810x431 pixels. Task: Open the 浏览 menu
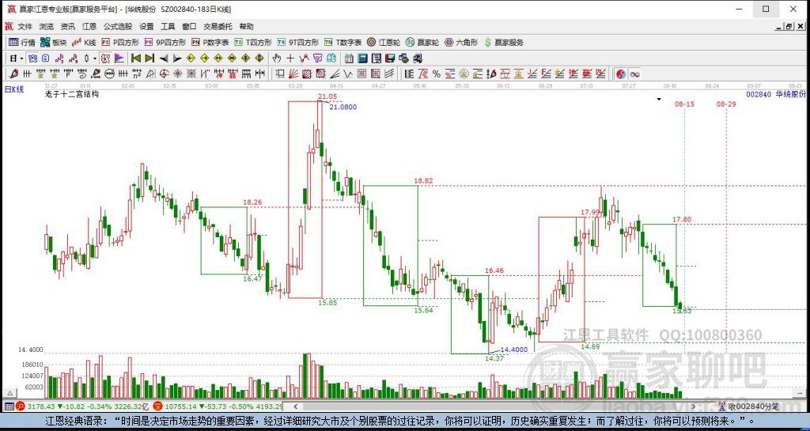pyautogui.click(x=46, y=26)
